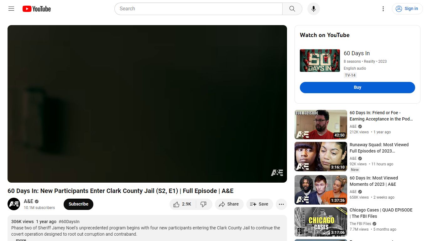The height and width of the screenshot is (241, 428).
Task: Open A&E channel name link
Action: pyautogui.click(x=29, y=201)
